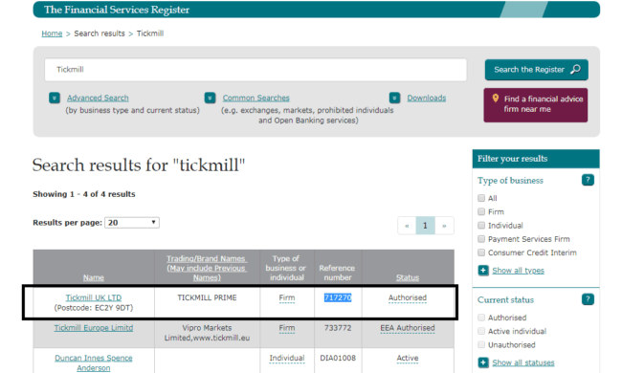Click the Common Searches dropdown arrow icon
The width and height of the screenshot is (622, 373).
tap(210, 98)
